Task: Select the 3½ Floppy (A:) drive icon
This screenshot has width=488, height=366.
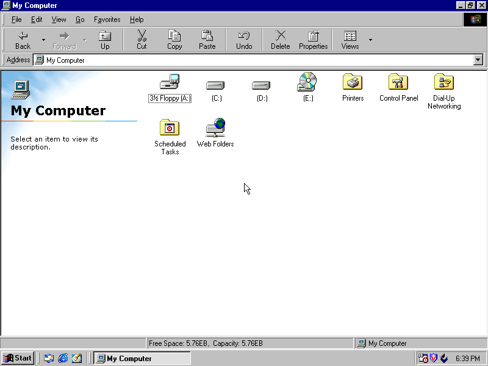Action: point(170,82)
